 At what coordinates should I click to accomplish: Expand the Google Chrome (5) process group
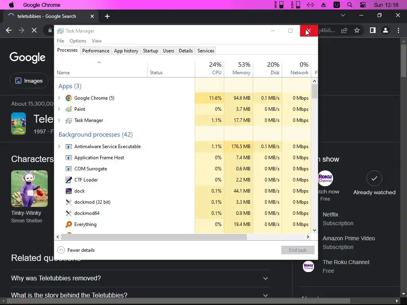59,98
